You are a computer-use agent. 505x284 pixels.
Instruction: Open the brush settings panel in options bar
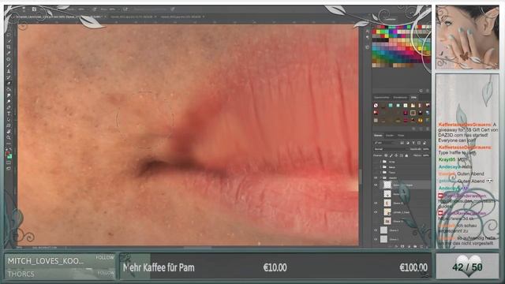coord(34,9)
